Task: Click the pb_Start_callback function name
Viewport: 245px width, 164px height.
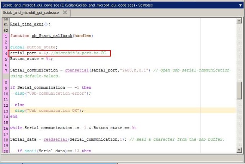Action: point(47,35)
